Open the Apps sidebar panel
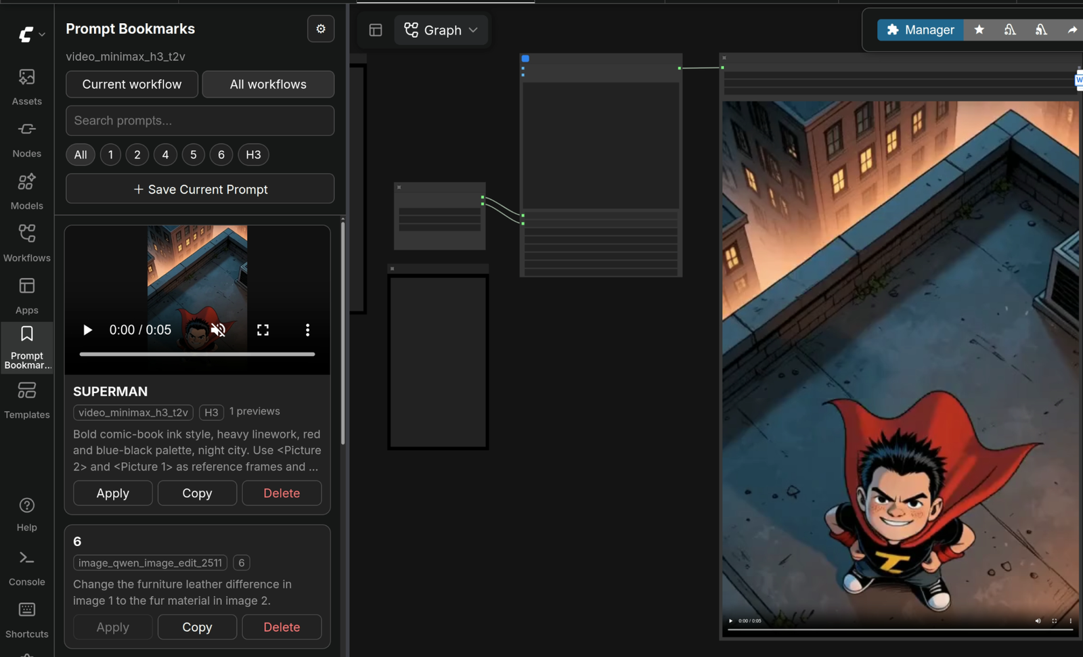The image size is (1083, 657). [x=26, y=296]
